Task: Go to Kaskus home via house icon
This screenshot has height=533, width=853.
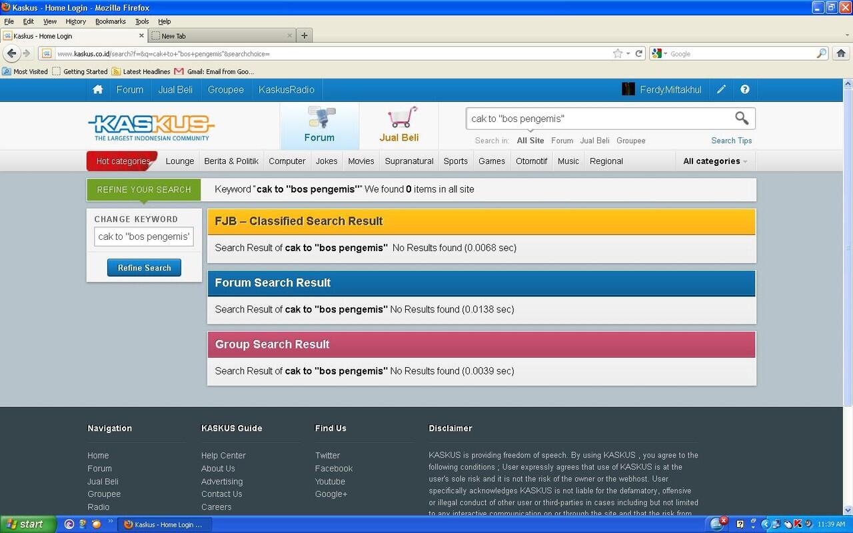Action: (98, 89)
